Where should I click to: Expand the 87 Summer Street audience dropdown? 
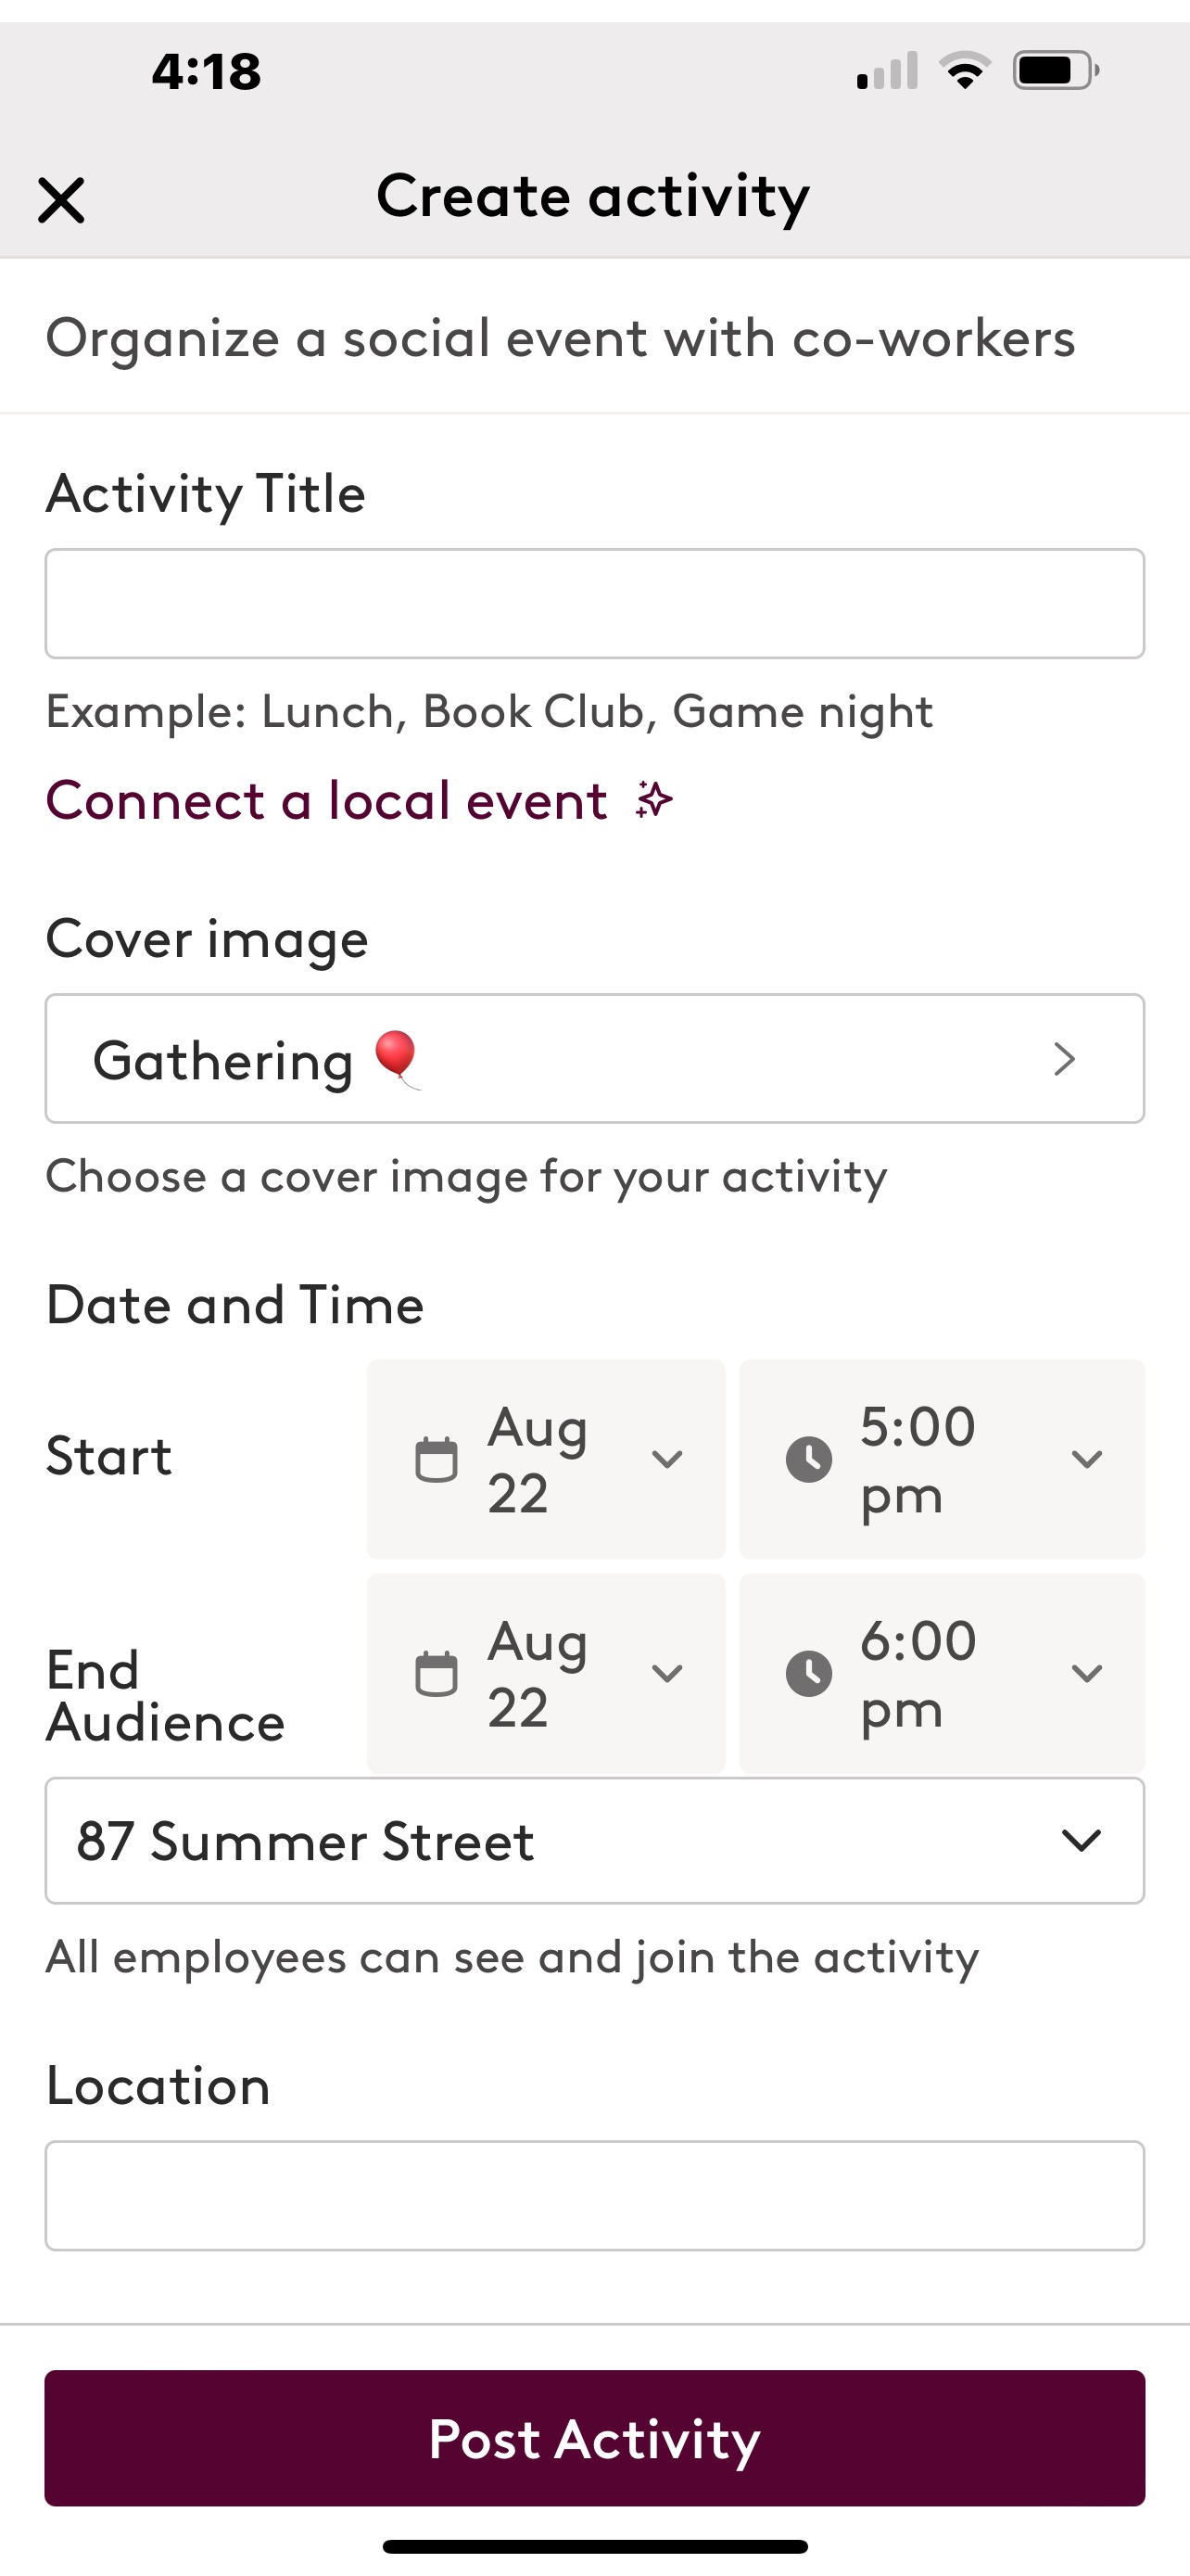(594, 1840)
